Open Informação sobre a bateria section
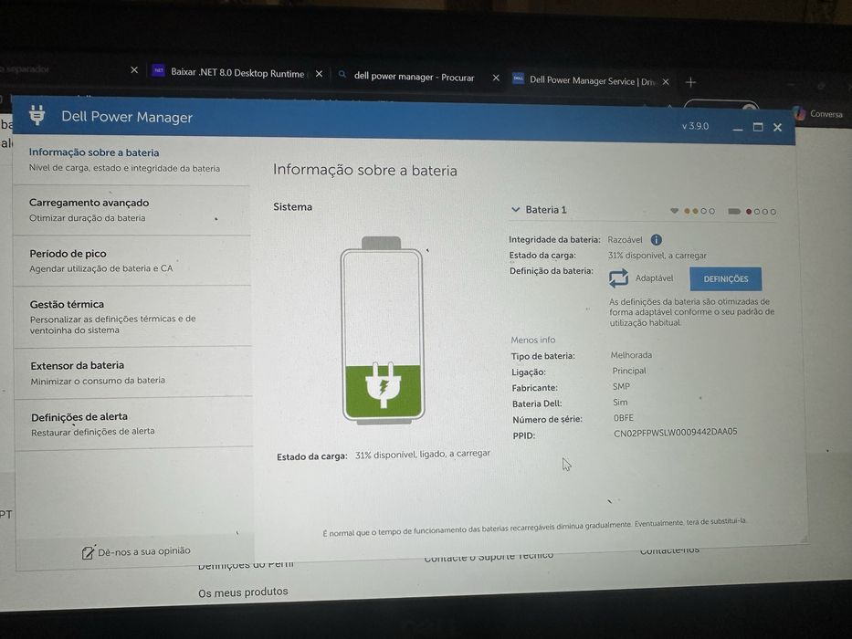This screenshot has width=852, height=639. 131,160
